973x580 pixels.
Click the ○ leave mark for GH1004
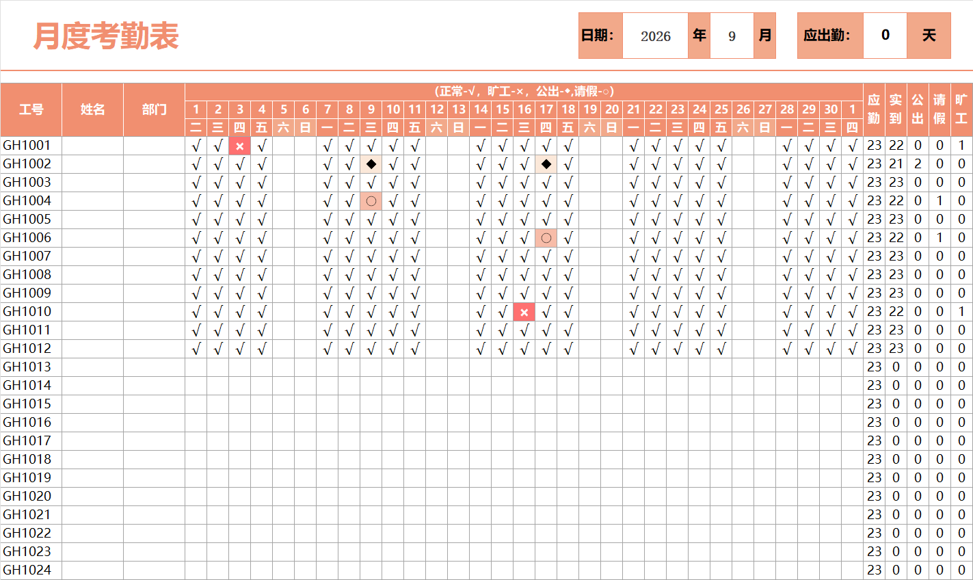tap(371, 201)
